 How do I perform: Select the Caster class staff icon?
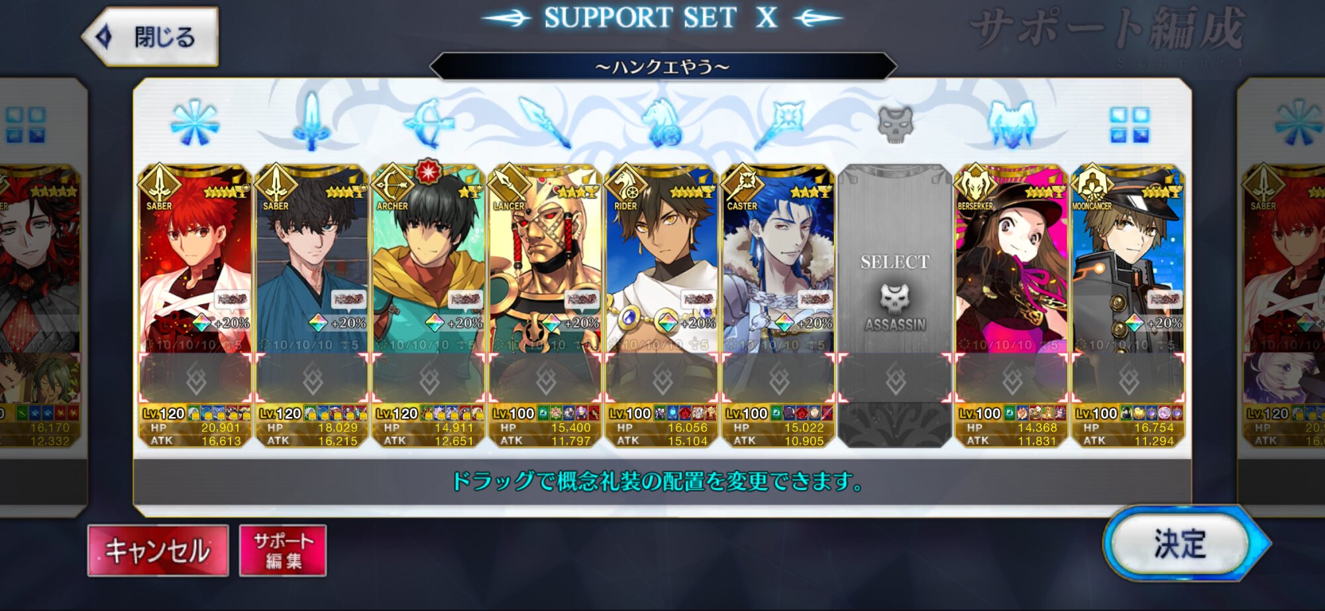[778, 123]
